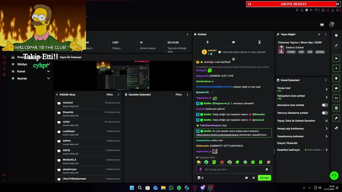Click the chat bubble icon atop Sohbet panel
The image size is (342, 192).
(x=233, y=42)
